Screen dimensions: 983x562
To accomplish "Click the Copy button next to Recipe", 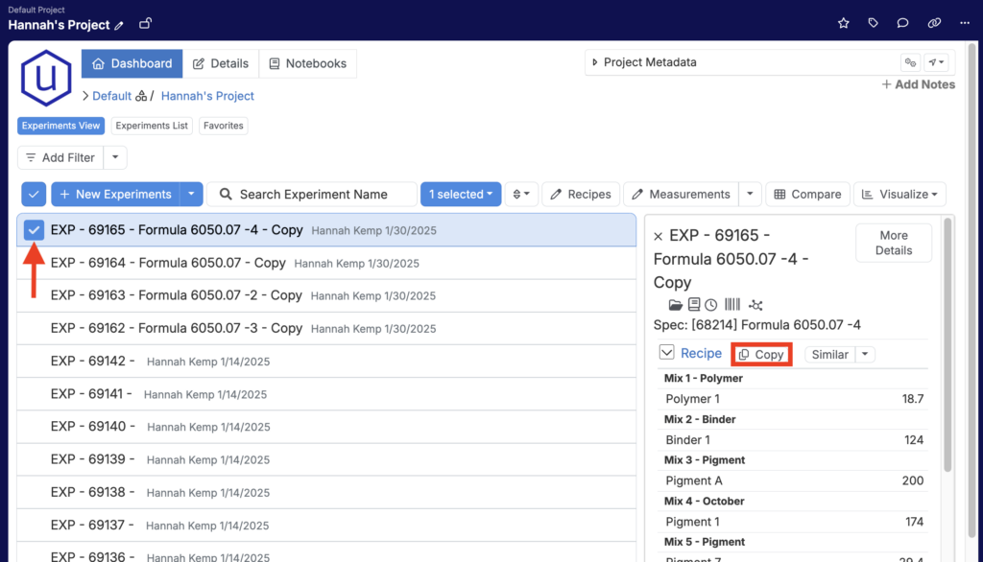I will (x=761, y=354).
